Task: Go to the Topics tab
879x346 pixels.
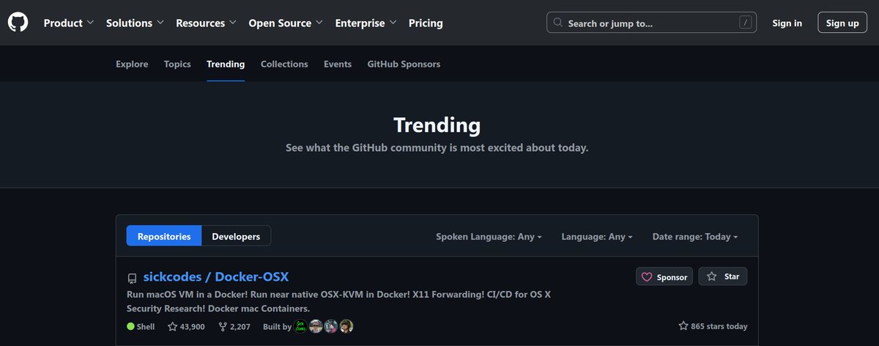Action: [x=177, y=65]
